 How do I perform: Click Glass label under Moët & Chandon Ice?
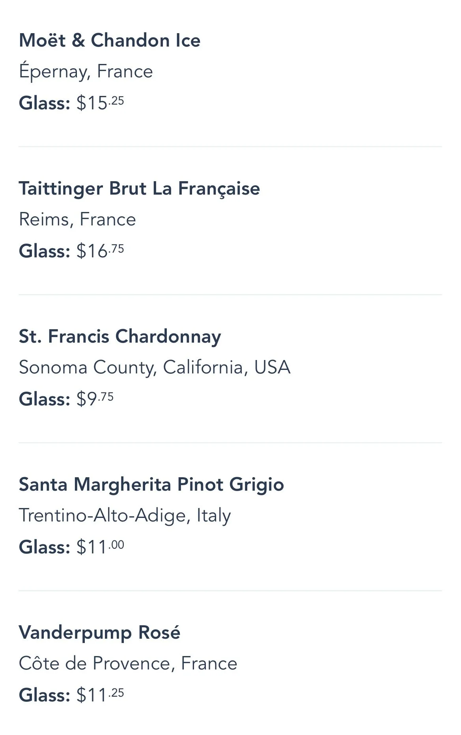(x=44, y=103)
